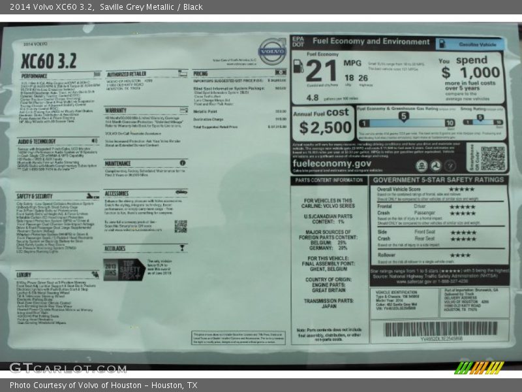Click the 'BELGIUM: 25%' parts source line
This screenshot has width=522, height=392.
pos(328,242)
